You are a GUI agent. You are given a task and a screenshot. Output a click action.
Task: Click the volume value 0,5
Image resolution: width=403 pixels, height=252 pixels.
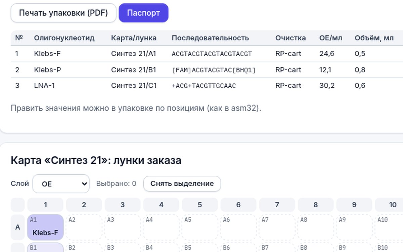pyautogui.click(x=360, y=54)
